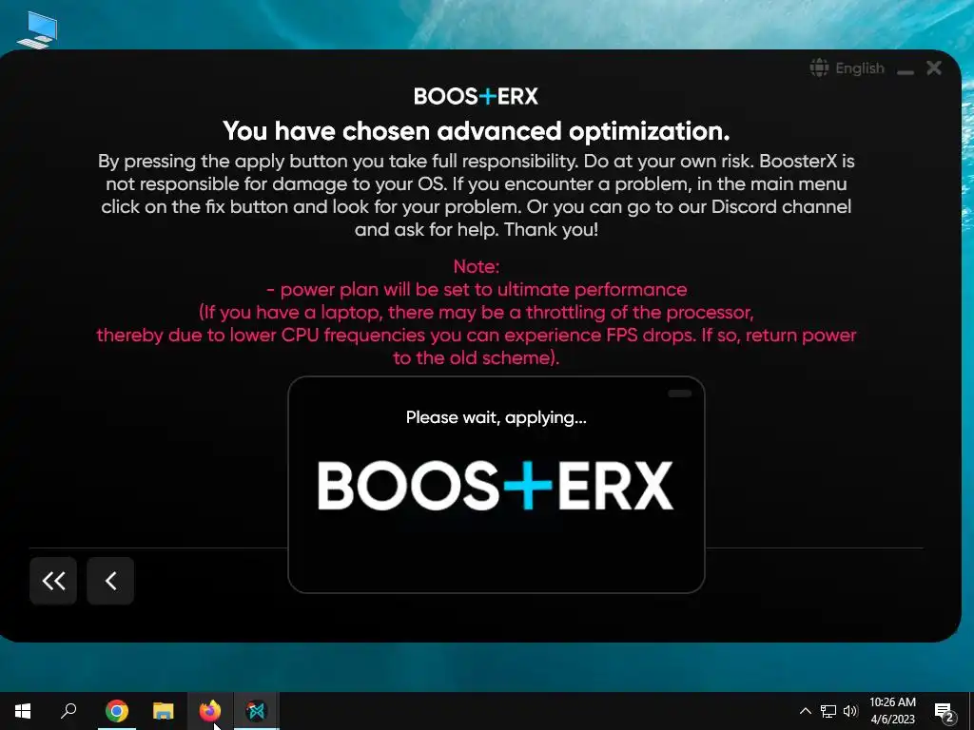Show hidden system tray icons
This screenshot has height=730, width=974.
point(805,711)
